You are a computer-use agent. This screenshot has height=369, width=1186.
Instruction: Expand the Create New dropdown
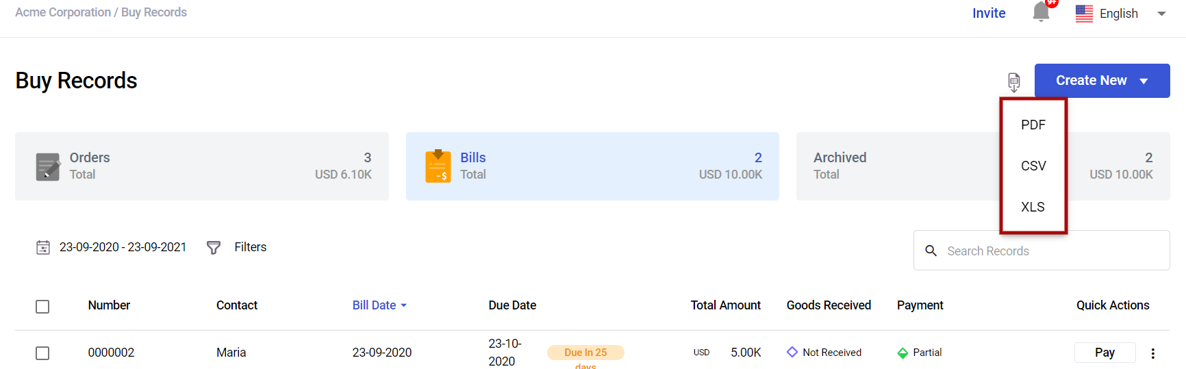point(1144,81)
